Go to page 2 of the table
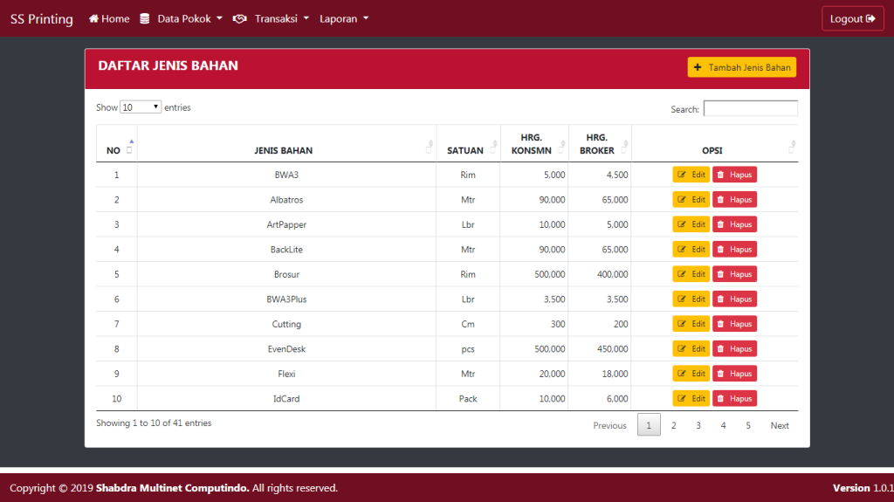Image resolution: width=894 pixels, height=502 pixels. (x=673, y=425)
